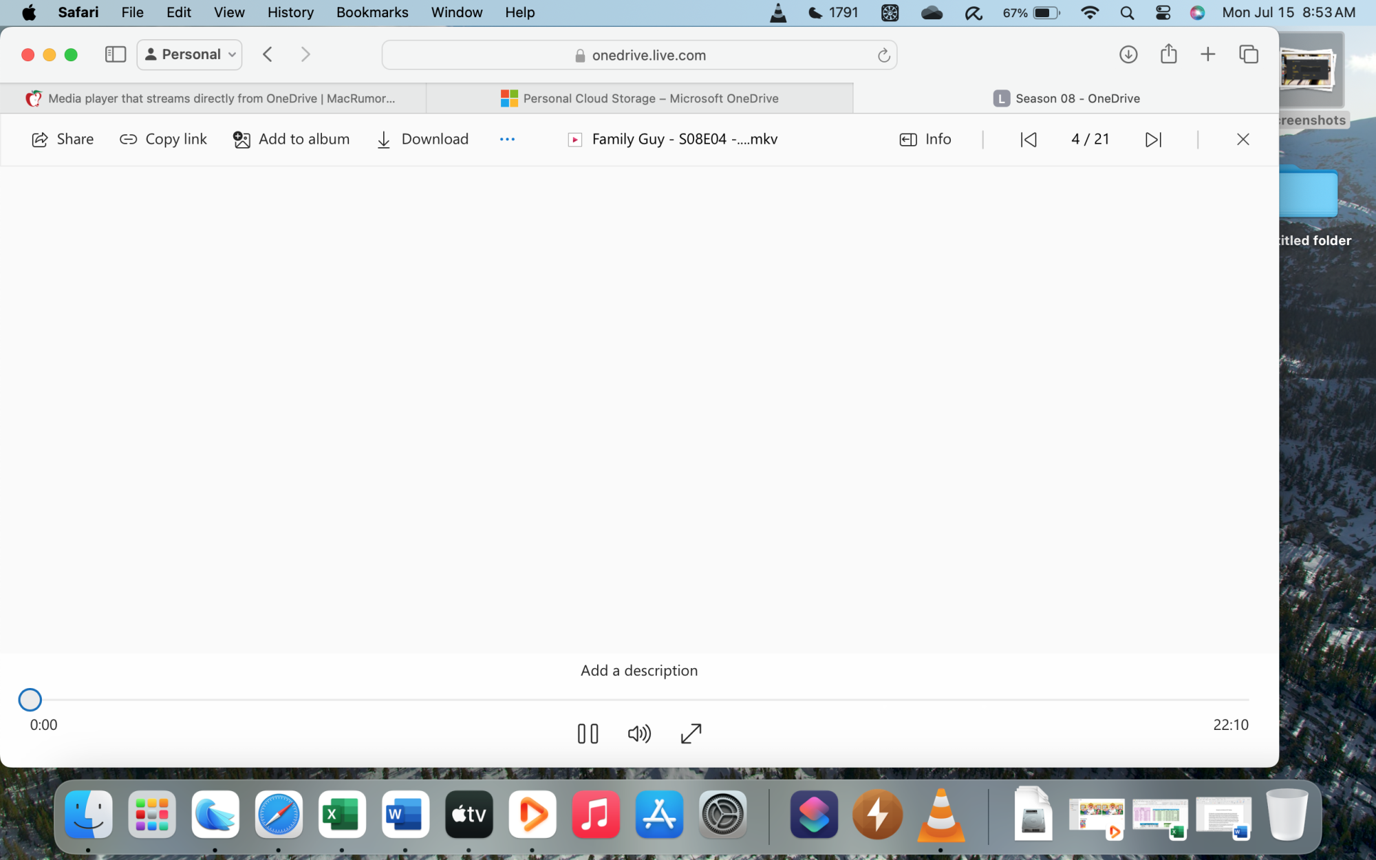
Task: Show the Safari sidebar
Action: click(115, 54)
